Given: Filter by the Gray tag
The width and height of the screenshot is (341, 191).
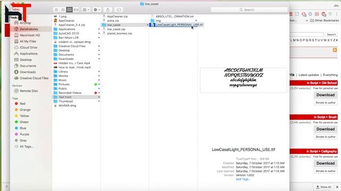Looking at the screenshot, I should click(x=23, y=140).
